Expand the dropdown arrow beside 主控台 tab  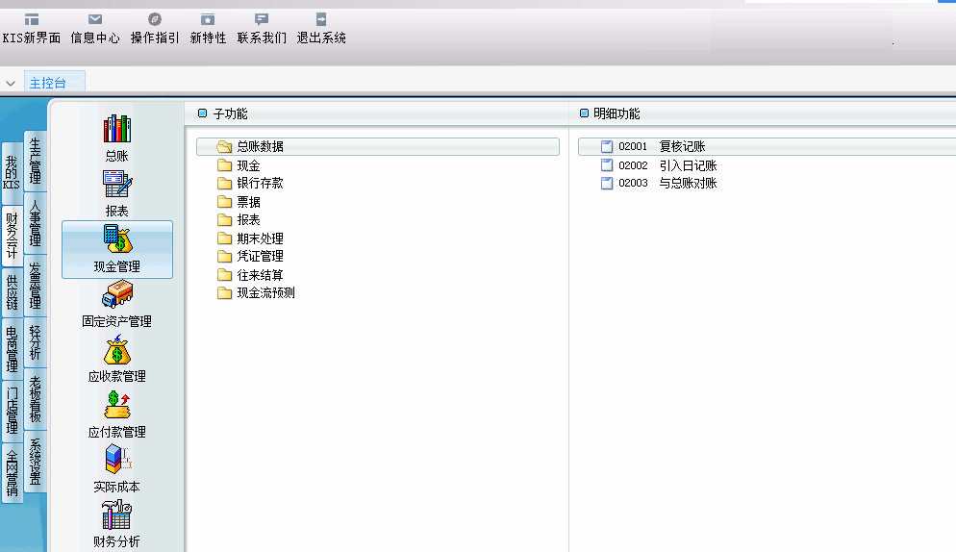click(11, 84)
